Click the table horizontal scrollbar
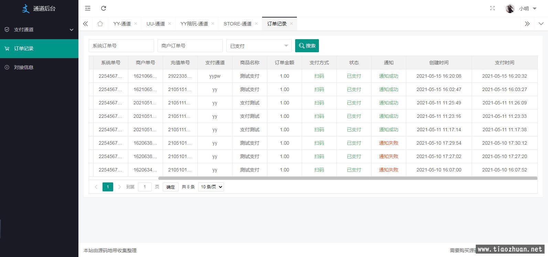Image resolution: width=548 pixels, height=257 pixels. coord(347,178)
